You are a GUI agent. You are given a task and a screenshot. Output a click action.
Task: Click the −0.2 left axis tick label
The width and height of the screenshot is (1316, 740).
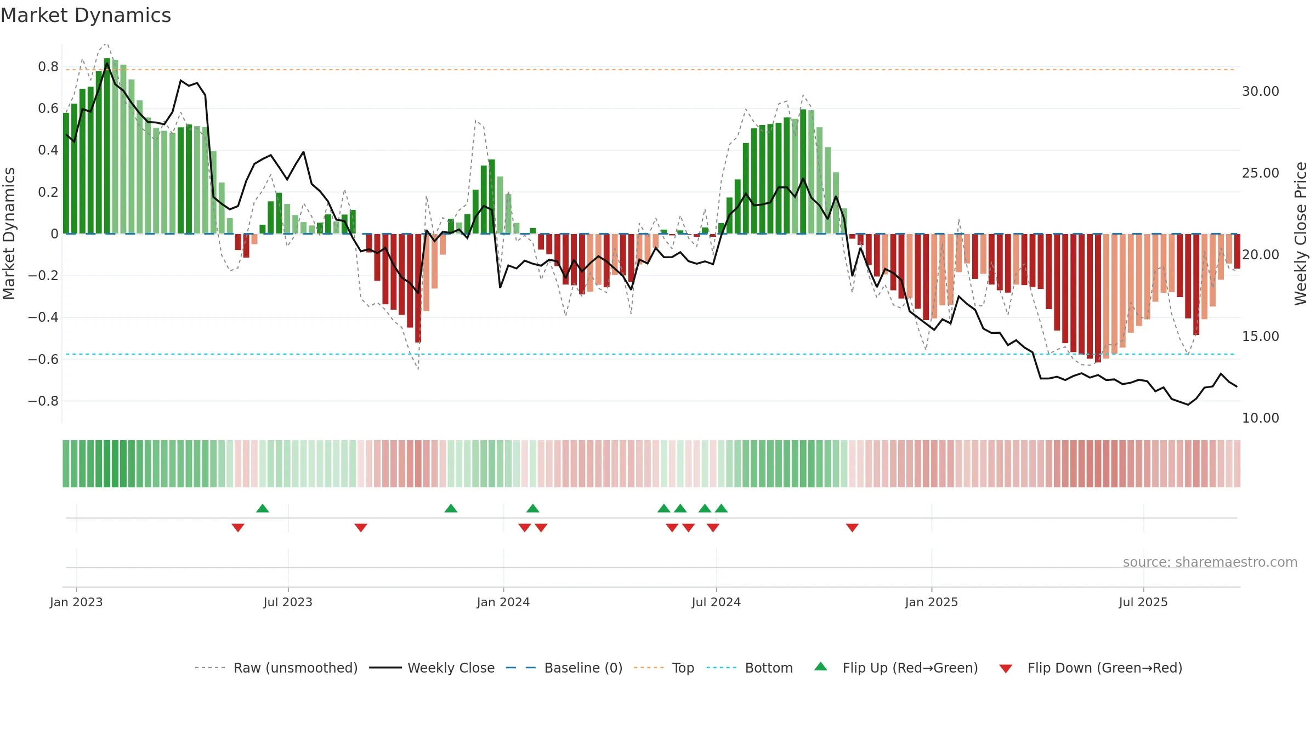click(43, 276)
